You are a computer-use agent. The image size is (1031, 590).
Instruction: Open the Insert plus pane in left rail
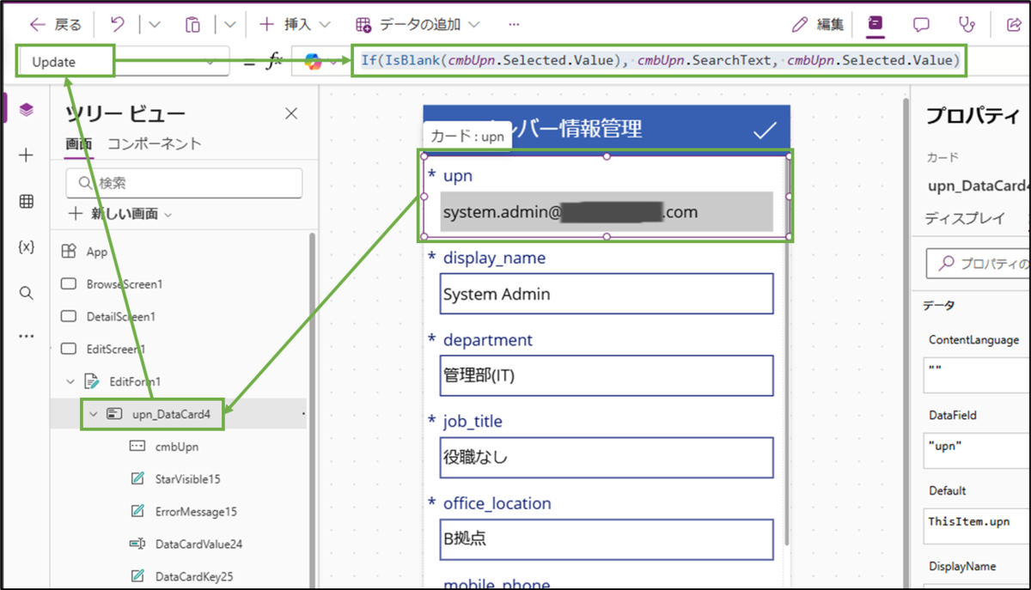27,155
